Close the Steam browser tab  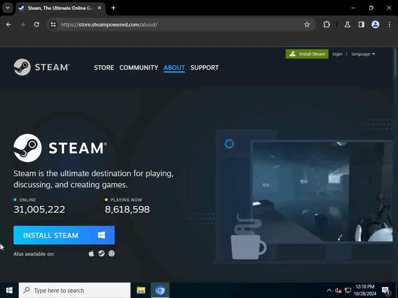pyautogui.click(x=99, y=8)
